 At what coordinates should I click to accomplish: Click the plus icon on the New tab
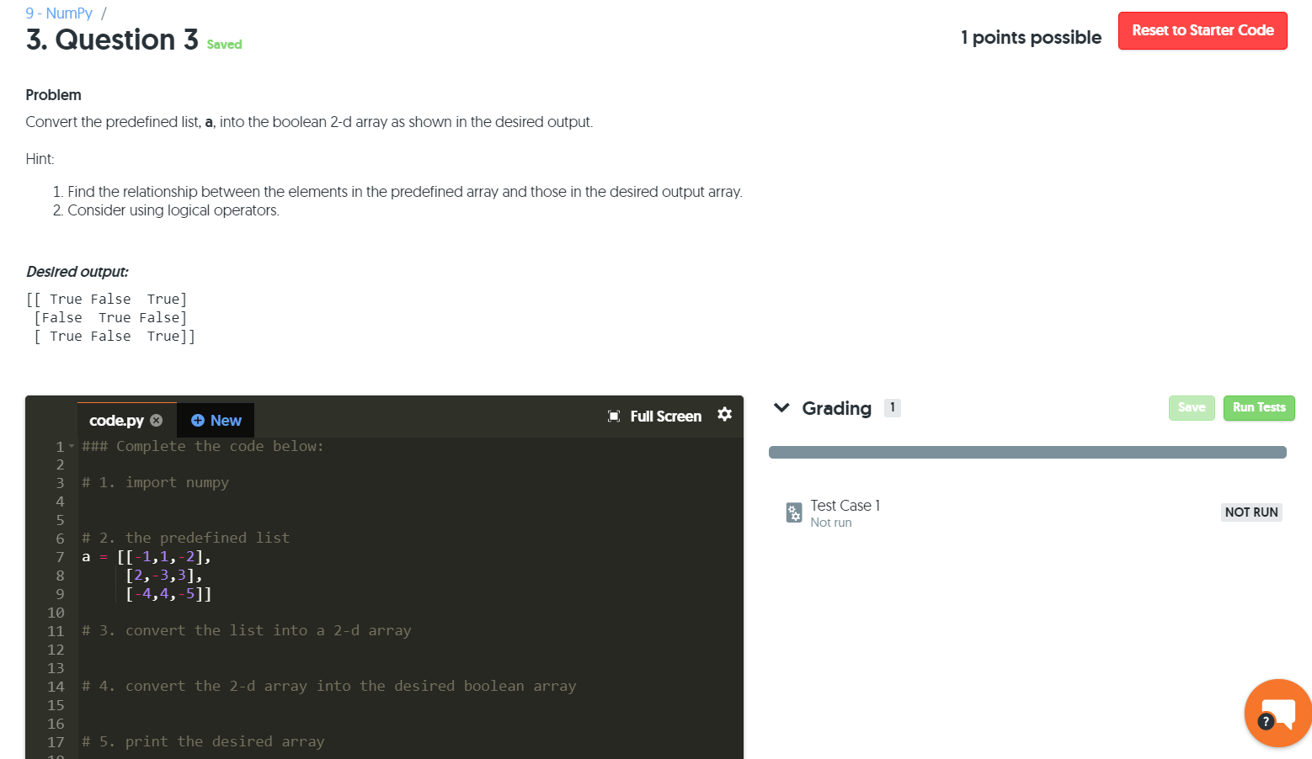[200, 420]
